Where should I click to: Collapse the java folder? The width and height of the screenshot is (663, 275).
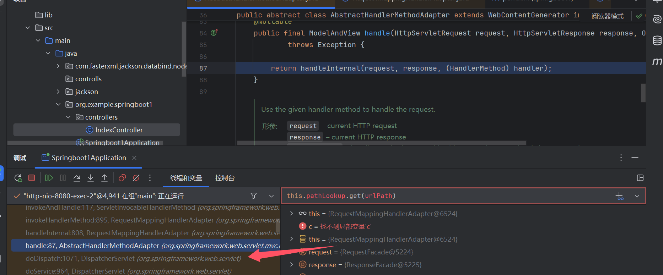point(48,53)
